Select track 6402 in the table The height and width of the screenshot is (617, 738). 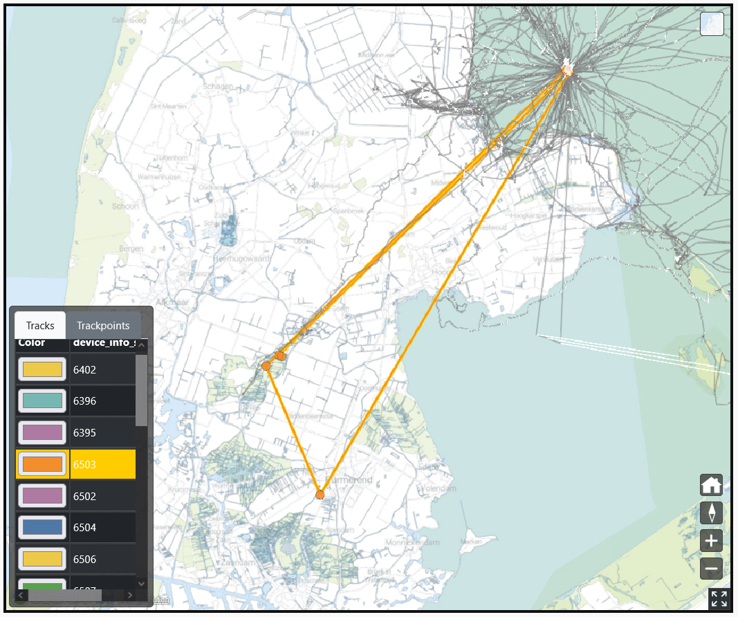pos(102,369)
